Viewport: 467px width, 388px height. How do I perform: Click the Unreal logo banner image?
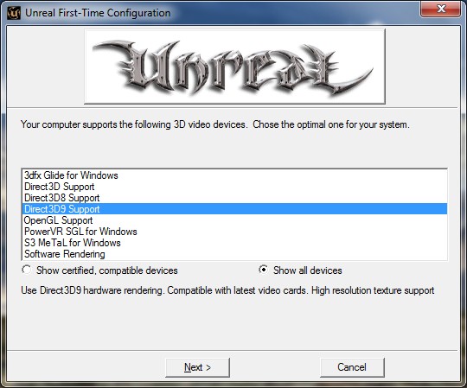tap(234, 67)
